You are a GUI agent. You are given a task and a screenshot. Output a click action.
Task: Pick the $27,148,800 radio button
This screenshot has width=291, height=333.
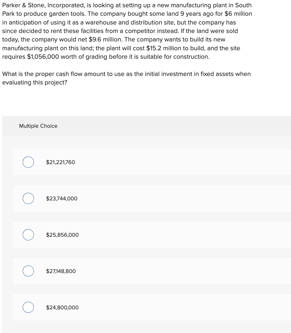pyautogui.click(x=28, y=271)
